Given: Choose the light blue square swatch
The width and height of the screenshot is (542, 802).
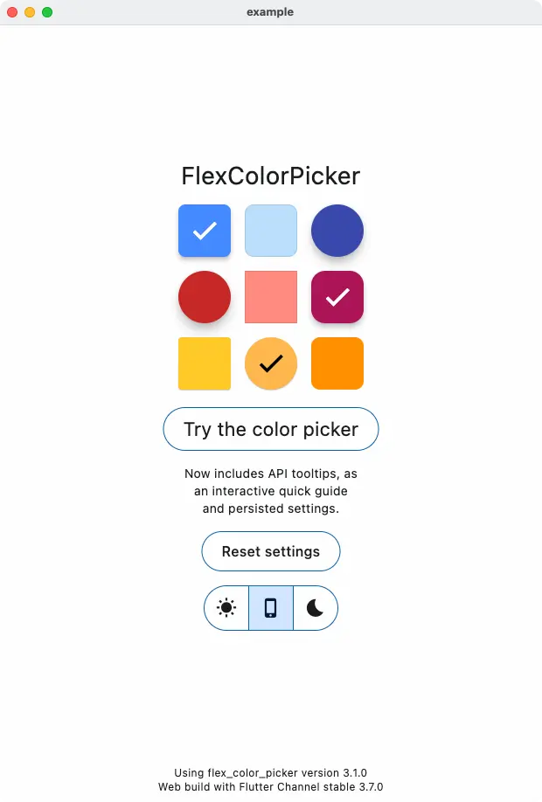Looking at the screenshot, I should click(270, 231).
